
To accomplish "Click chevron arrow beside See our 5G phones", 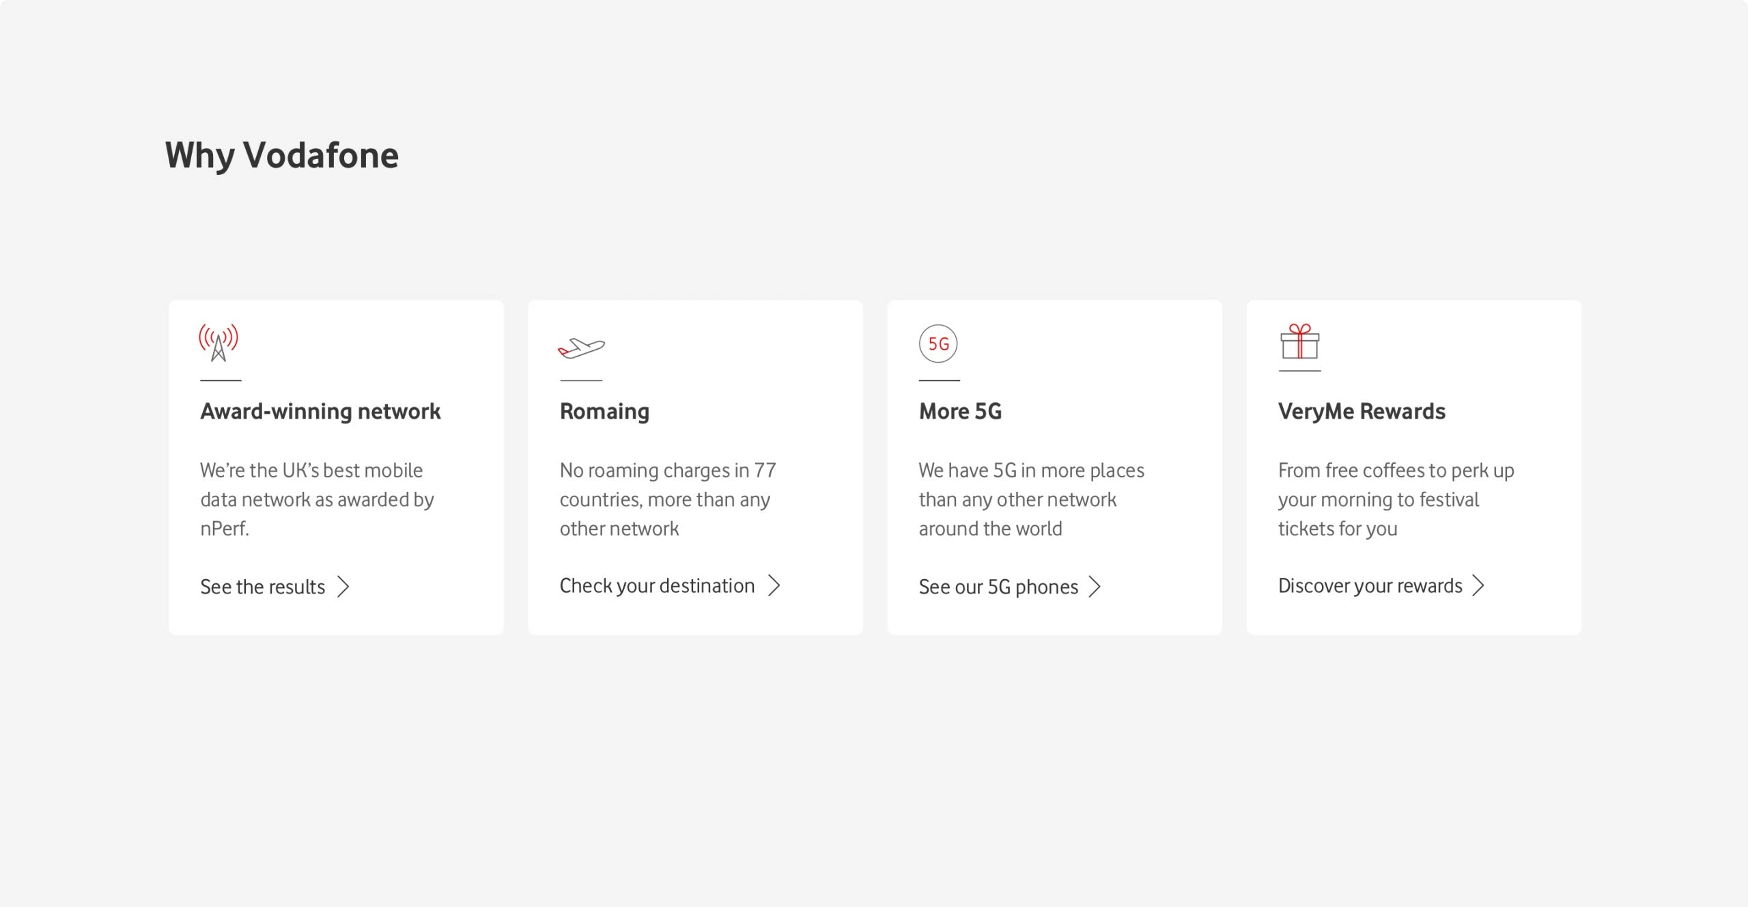I will click(1095, 587).
